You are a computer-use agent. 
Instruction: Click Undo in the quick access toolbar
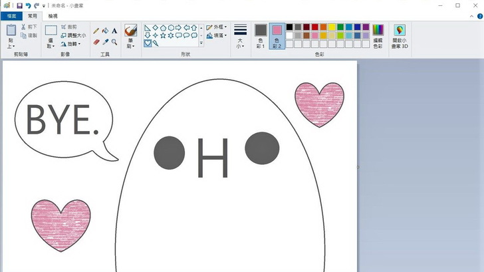pyautogui.click(x=28, y=5)
